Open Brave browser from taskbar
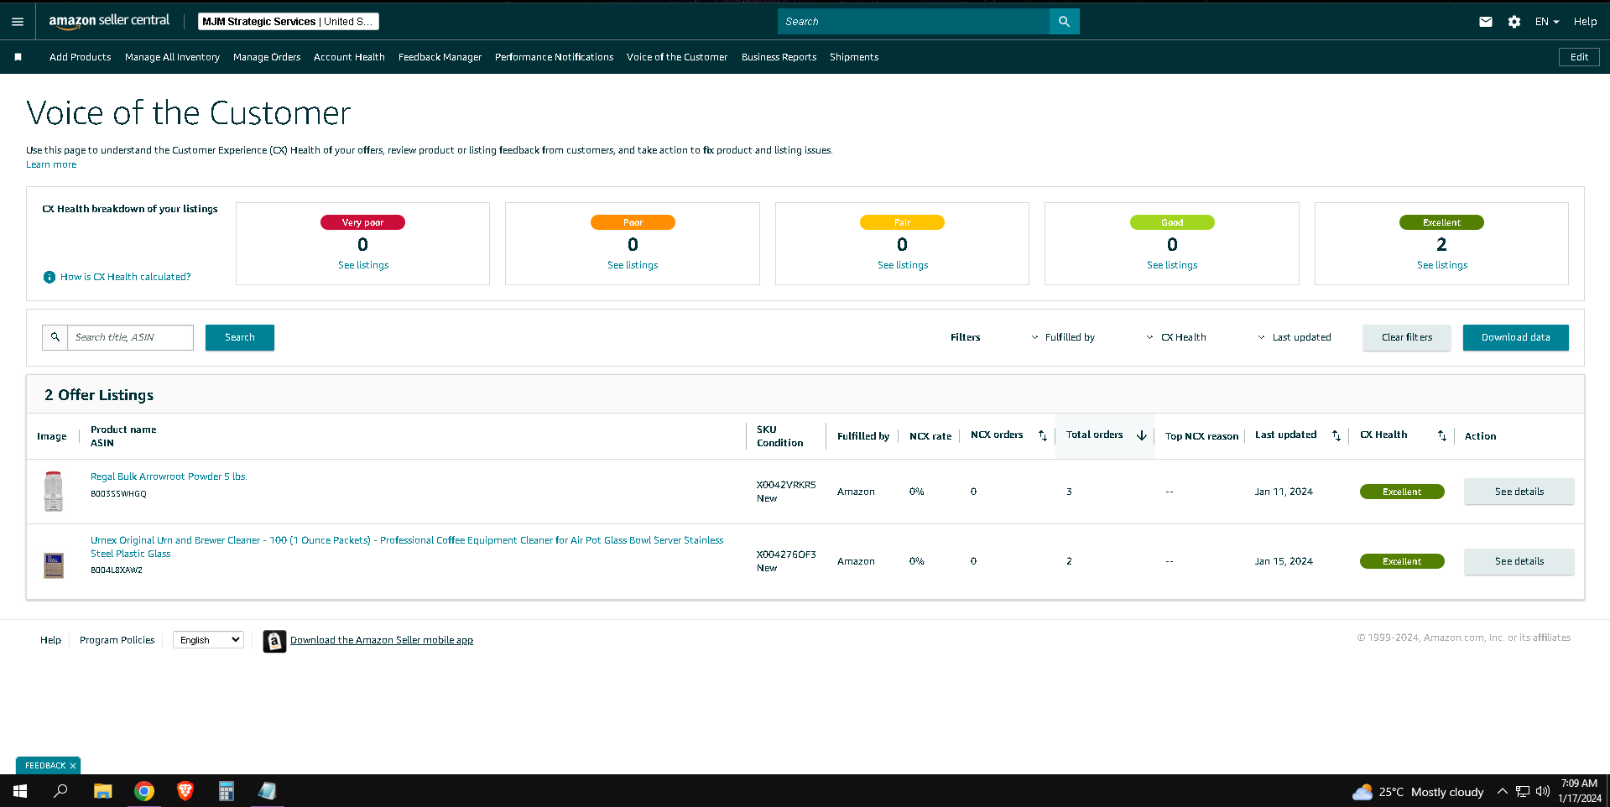Viewport: 1610px width, 807px height. coord(185,791)
